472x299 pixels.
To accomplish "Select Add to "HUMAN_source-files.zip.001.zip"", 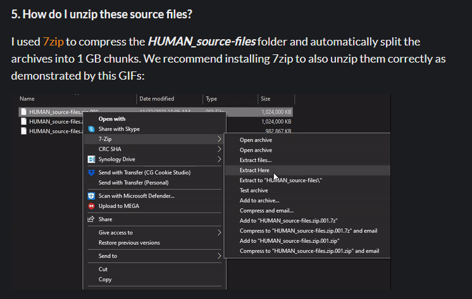I will click(x=290, y=241).
